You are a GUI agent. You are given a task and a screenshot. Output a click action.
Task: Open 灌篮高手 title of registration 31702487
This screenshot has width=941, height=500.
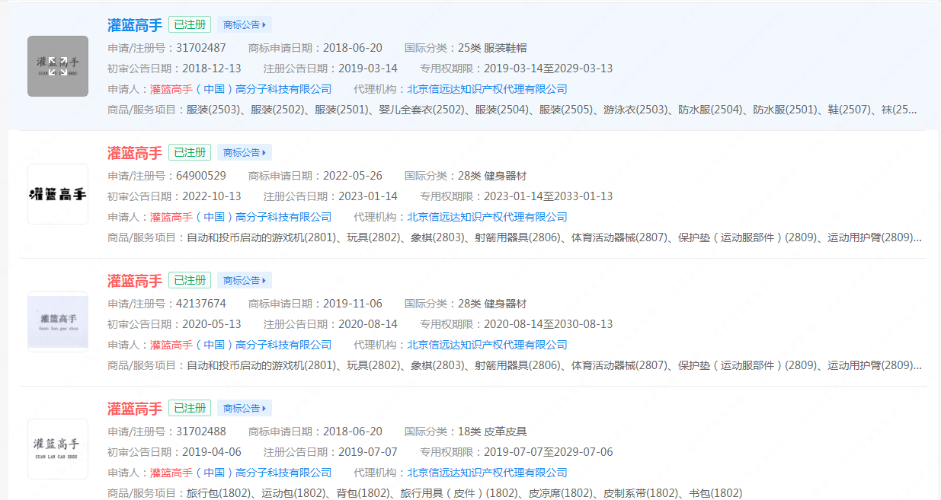[x=135, y=25]
